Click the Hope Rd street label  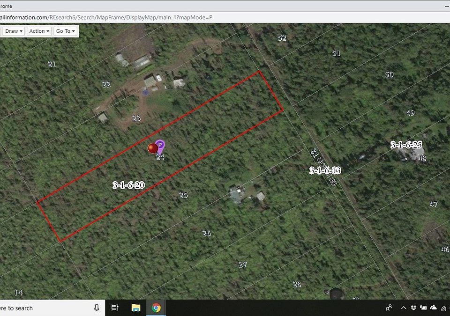(x=324, y=167)
